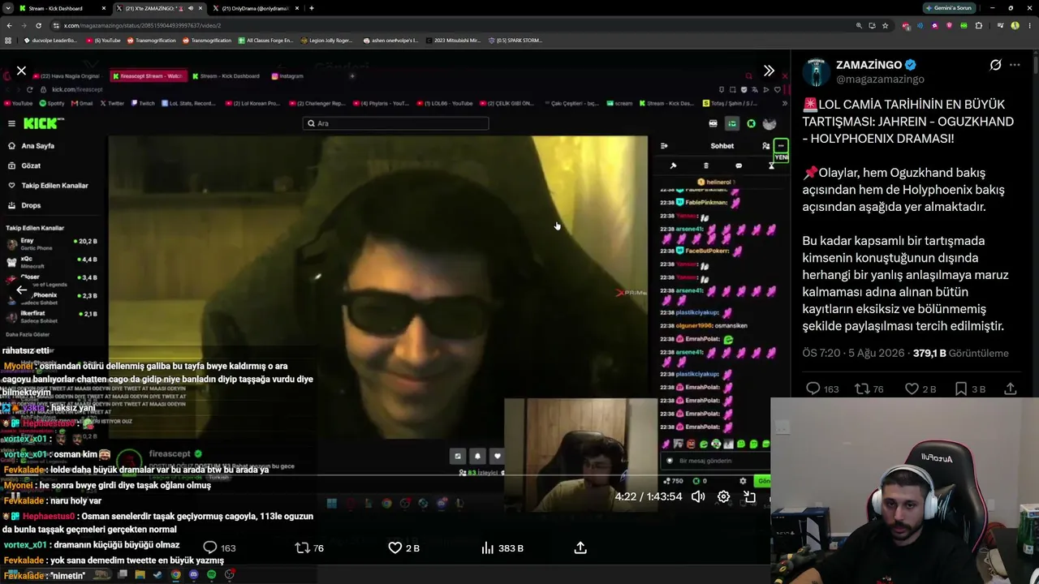
Task: Bookmark this page with the star icon
Action: pyautogui.click(x=885, y=25)
